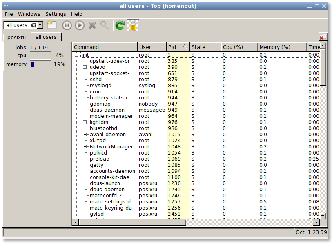Select the accounts-daemon process row
This screenshot has height=243, width=332.
pyautogui.click(x=196, y=171)
